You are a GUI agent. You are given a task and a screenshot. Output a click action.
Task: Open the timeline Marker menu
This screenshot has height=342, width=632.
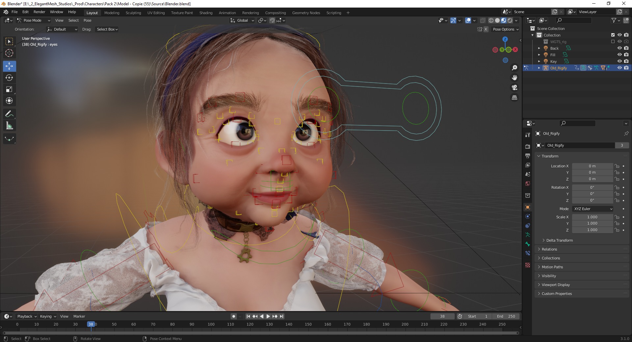79,316
